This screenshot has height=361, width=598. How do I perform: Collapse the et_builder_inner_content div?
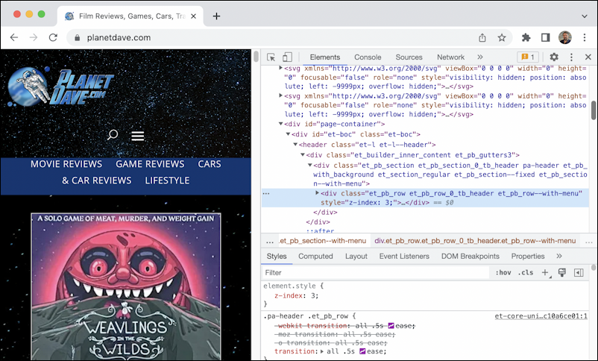[x=303, y=154]
